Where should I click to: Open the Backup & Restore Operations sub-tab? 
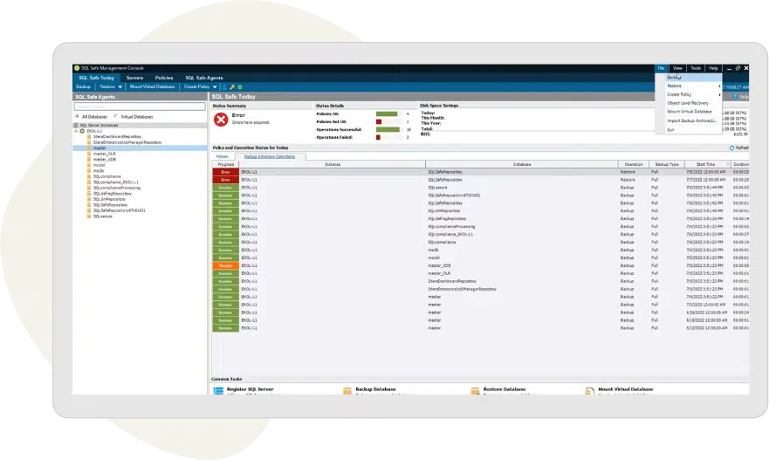[x=270, y=156]
